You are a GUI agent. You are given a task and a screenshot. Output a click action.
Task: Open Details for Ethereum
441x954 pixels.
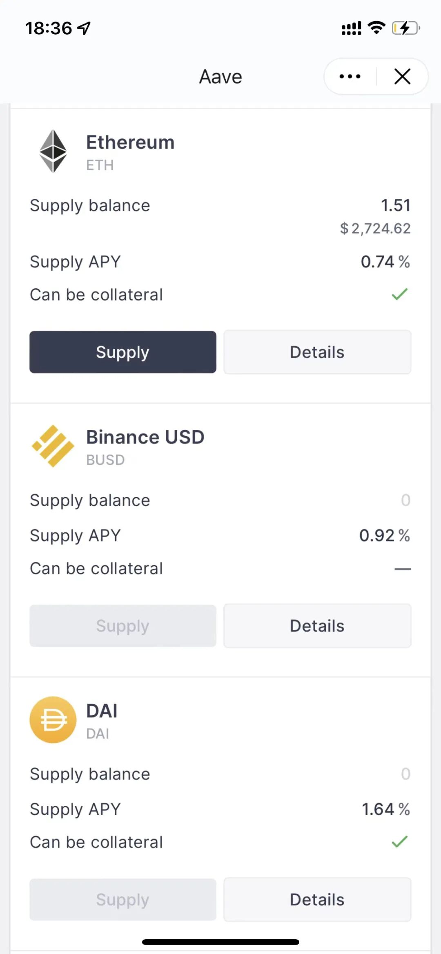click(317, 352)
